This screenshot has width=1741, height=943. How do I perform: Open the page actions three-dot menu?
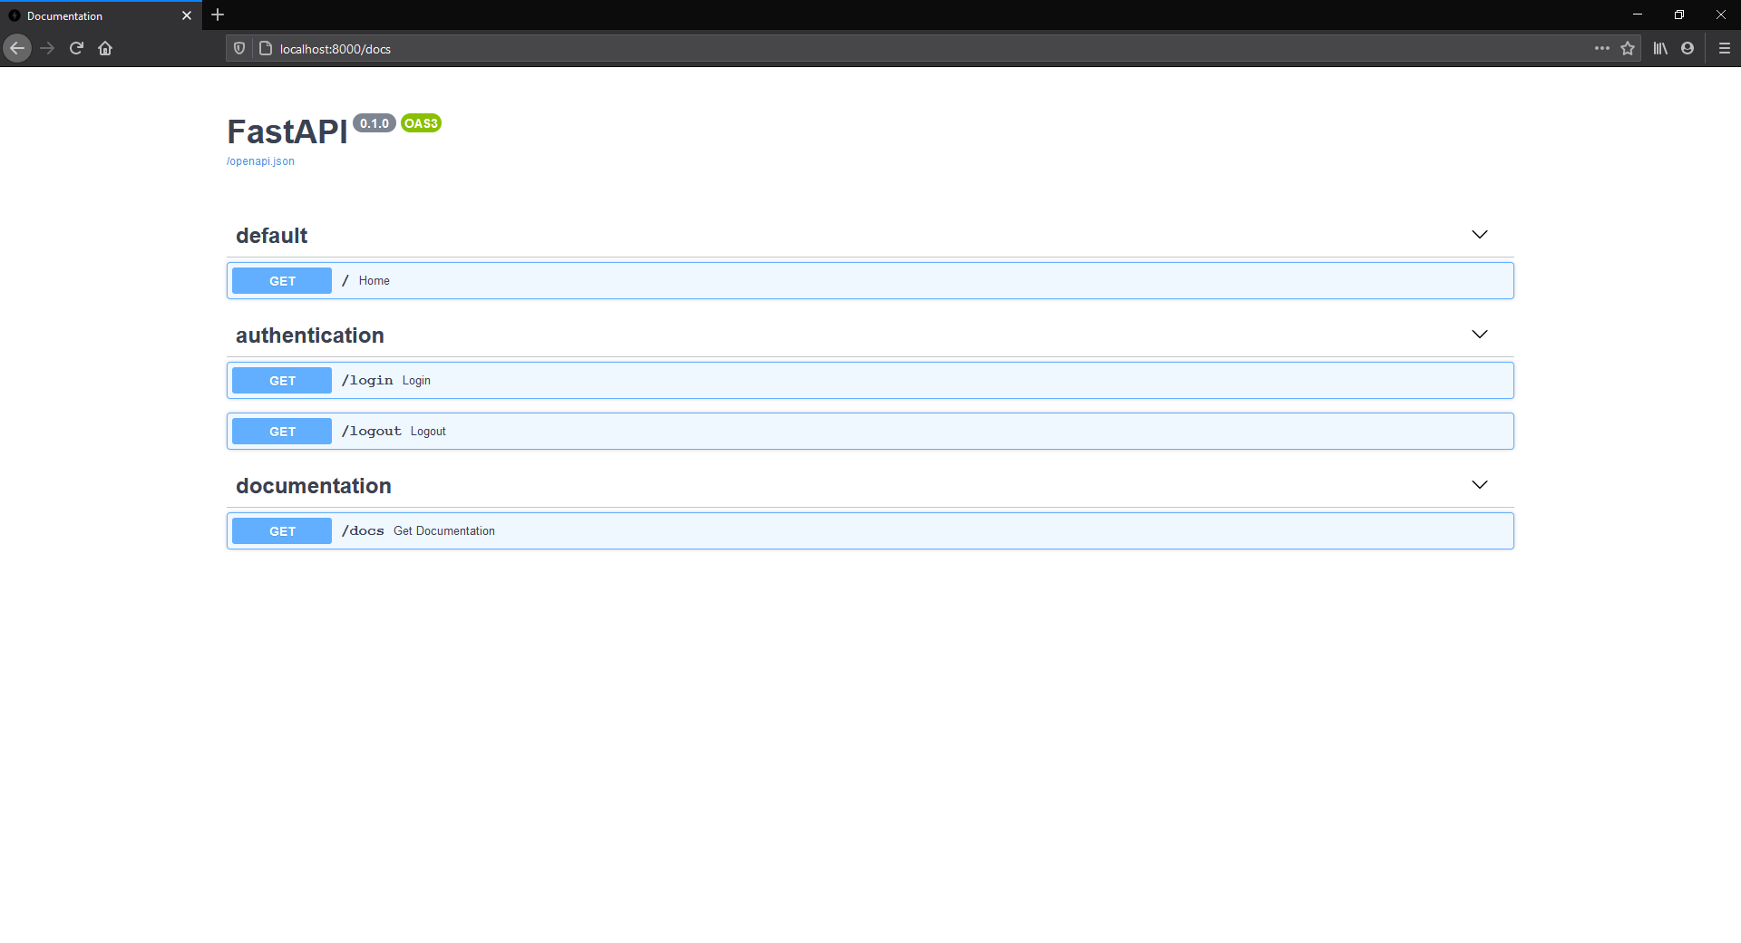click(1602, 48)
